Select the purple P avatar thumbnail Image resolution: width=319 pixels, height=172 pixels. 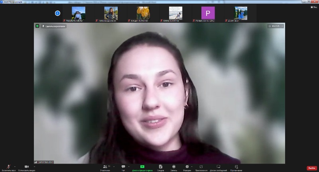[208, 13]
